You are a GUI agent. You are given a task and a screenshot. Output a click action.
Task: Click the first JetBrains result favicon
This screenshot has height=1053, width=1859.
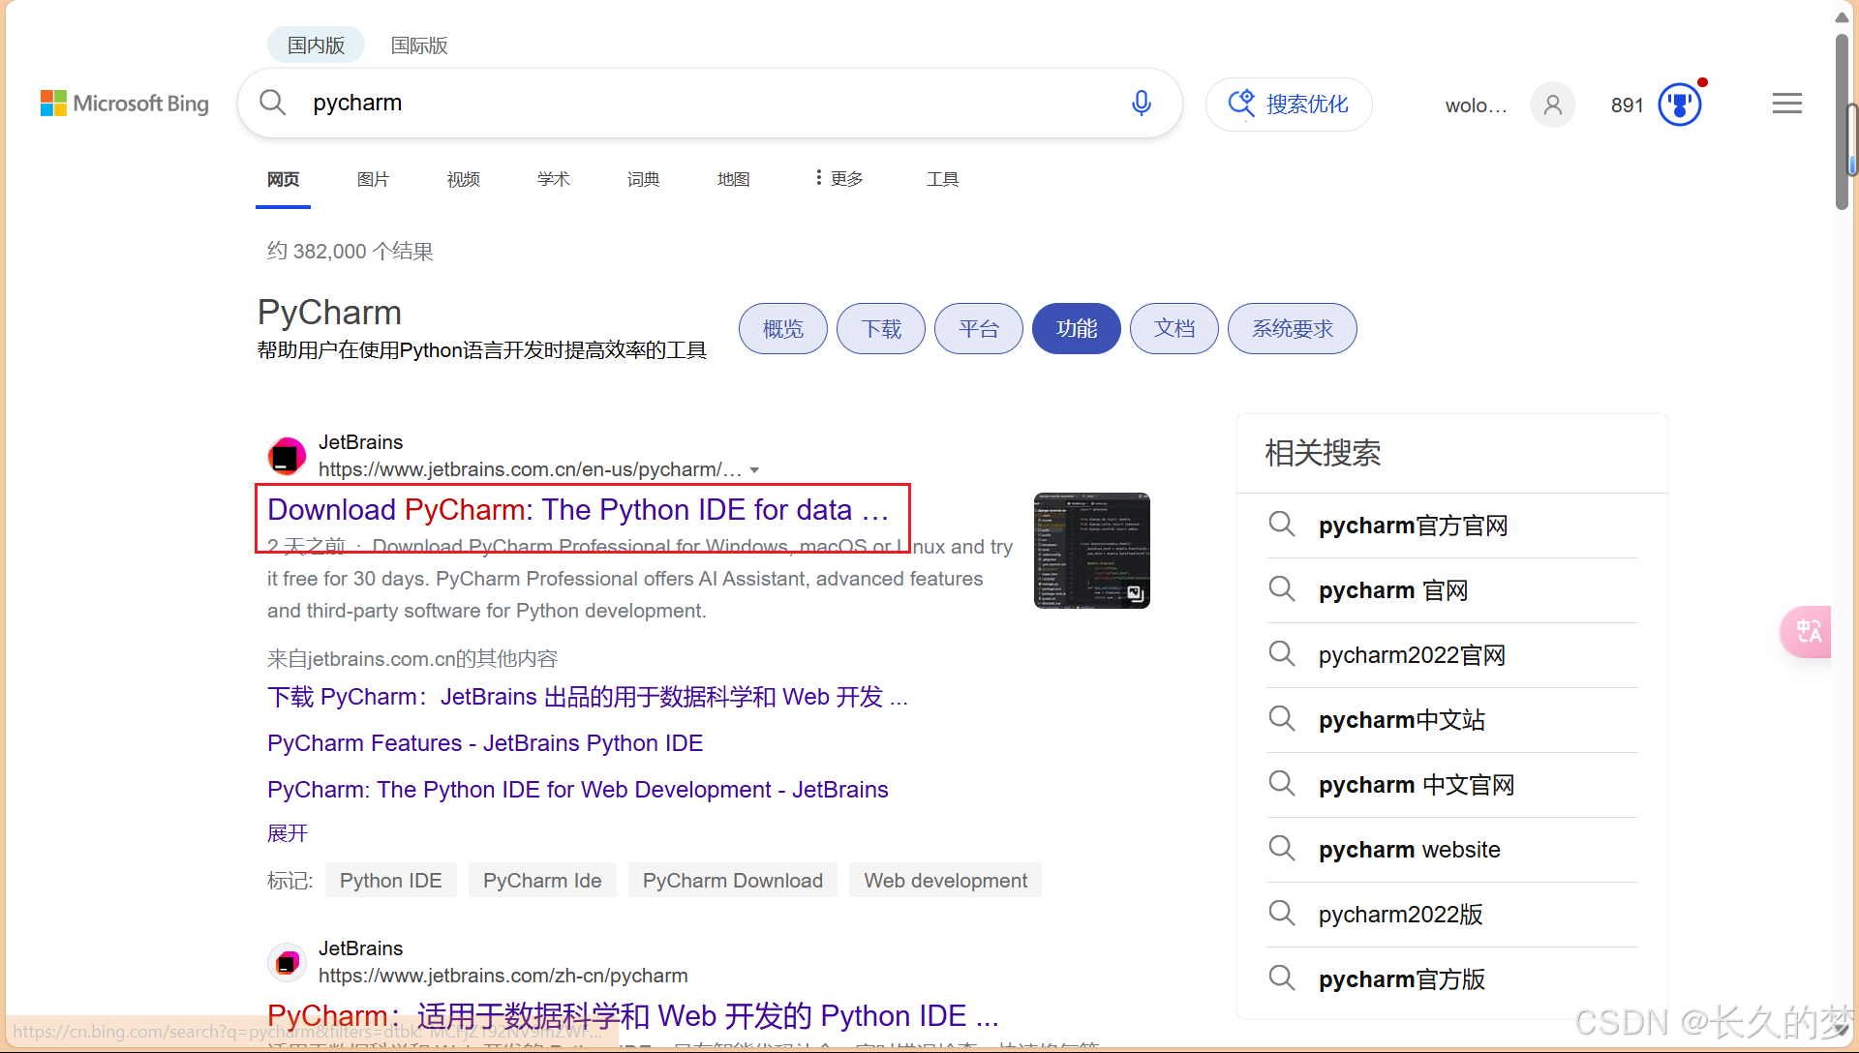coord(287,456)
